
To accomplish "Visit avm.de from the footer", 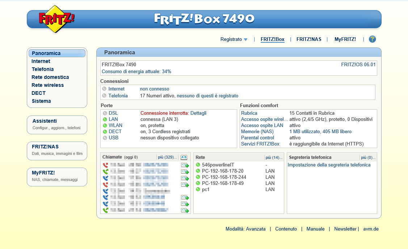I will point(371,229).
